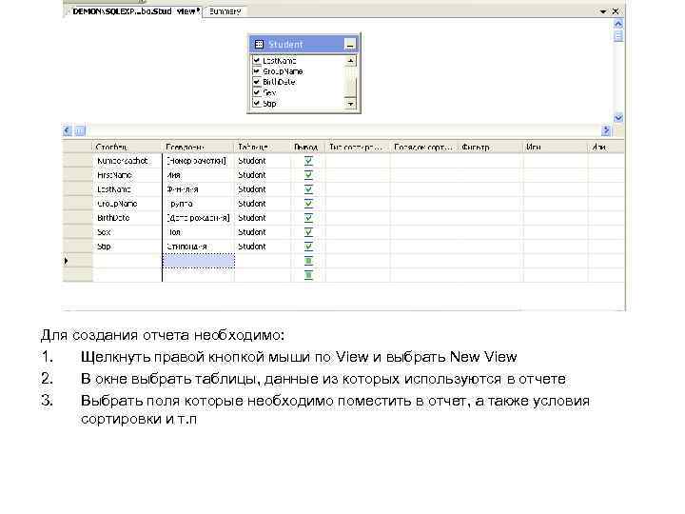Click diagram pane vertical scroll-up arrow
Image resolution: width=685 pixels, height=514 pixels.
618,24
